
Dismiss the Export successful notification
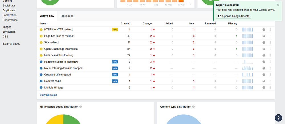pos(278,5)
